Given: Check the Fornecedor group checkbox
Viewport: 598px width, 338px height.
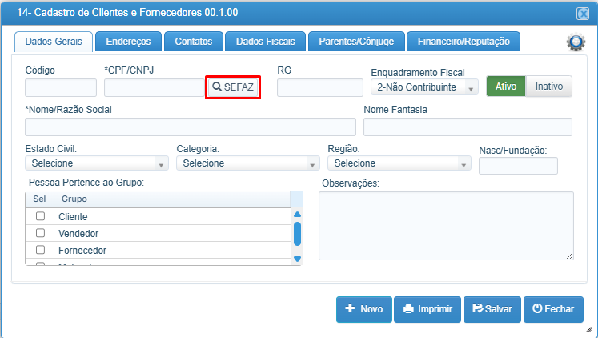Looking at the screenshot, I should (40, 249).
